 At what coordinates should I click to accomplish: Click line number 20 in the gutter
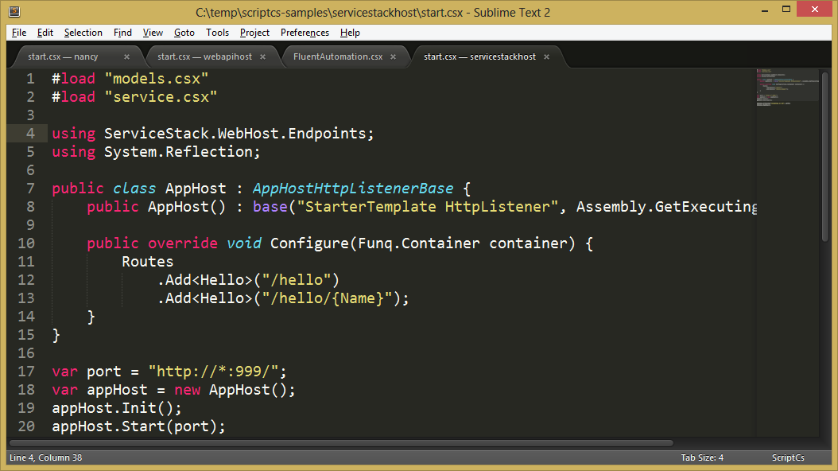tap(26, 426)
